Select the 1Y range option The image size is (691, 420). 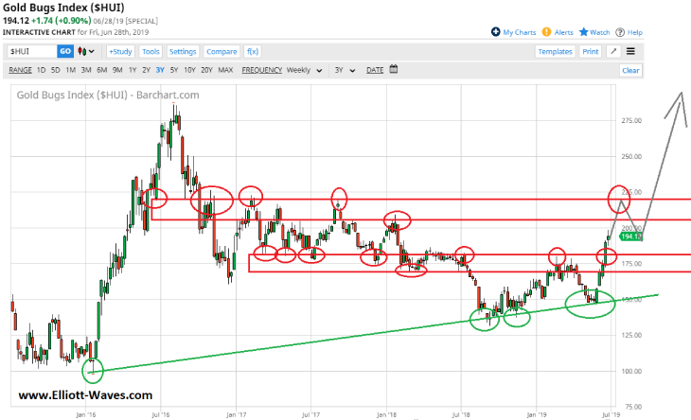133,70
